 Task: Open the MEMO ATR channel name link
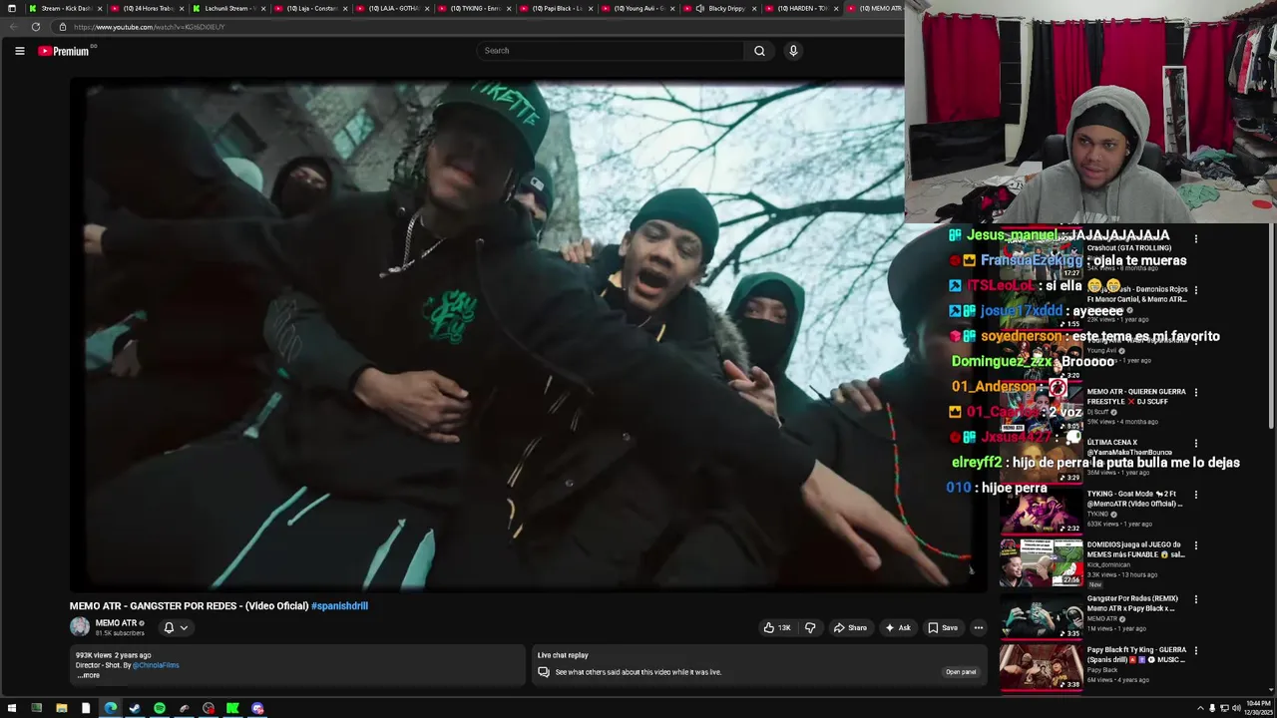(x=116, y=622)
